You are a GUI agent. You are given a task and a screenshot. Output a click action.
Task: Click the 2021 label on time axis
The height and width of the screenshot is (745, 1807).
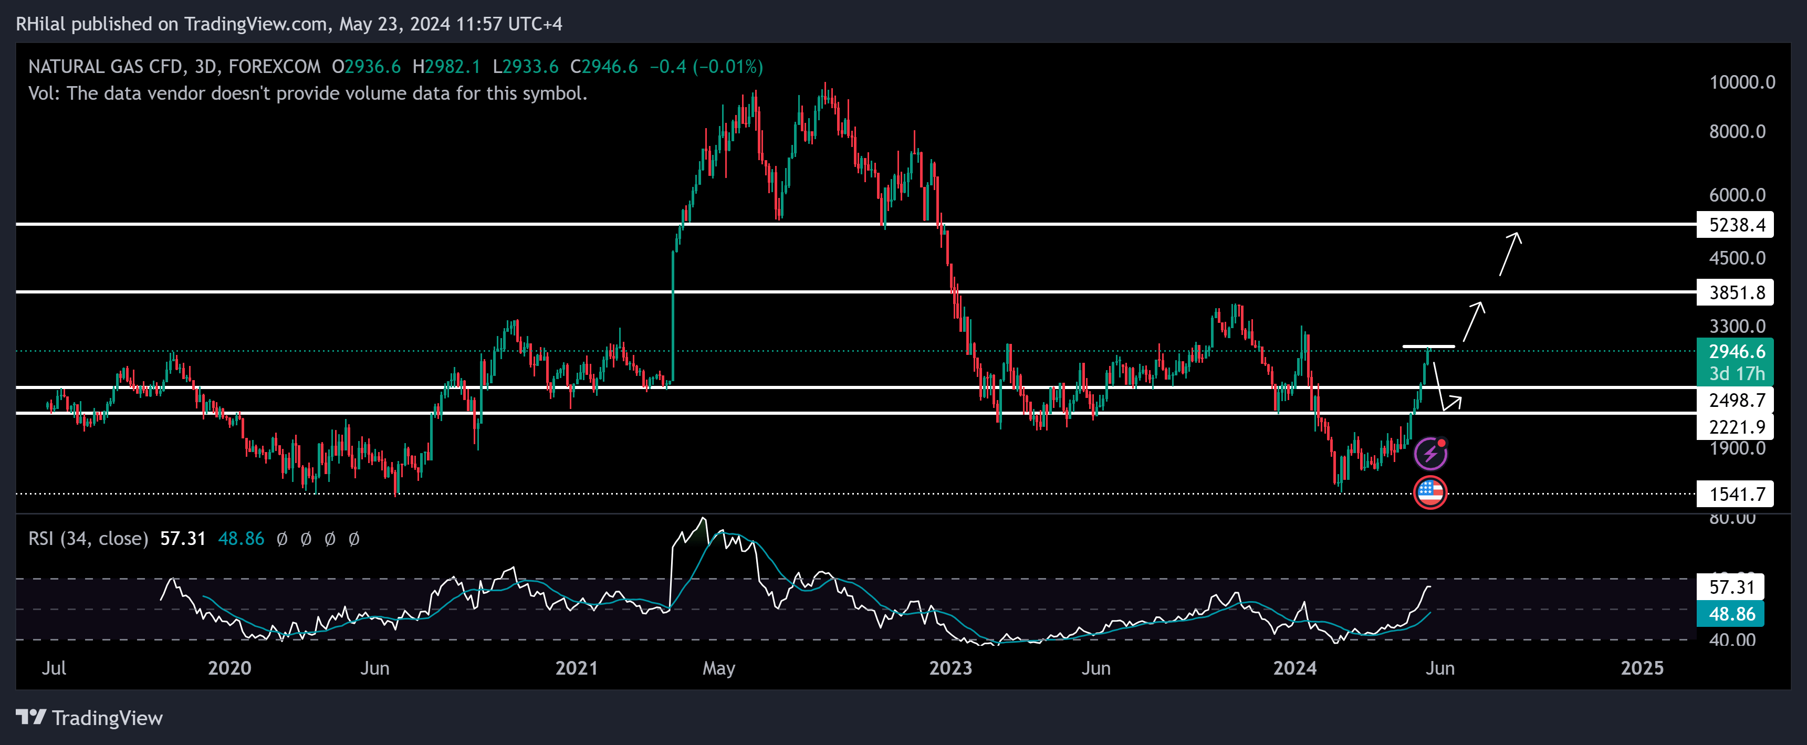click(x=577, y=668)
